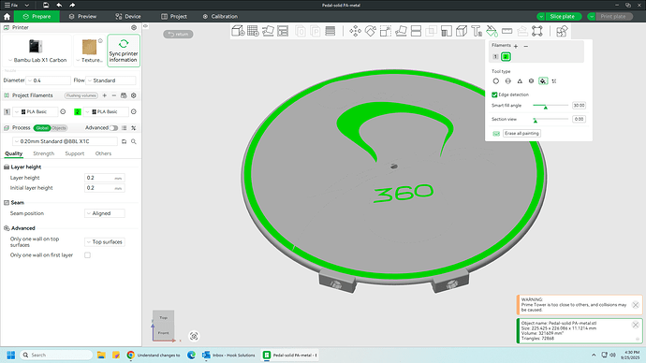Screen dimensions: 646x363
Task: Choose the triangle paint tool type
Action: click(x=520, y=81)
